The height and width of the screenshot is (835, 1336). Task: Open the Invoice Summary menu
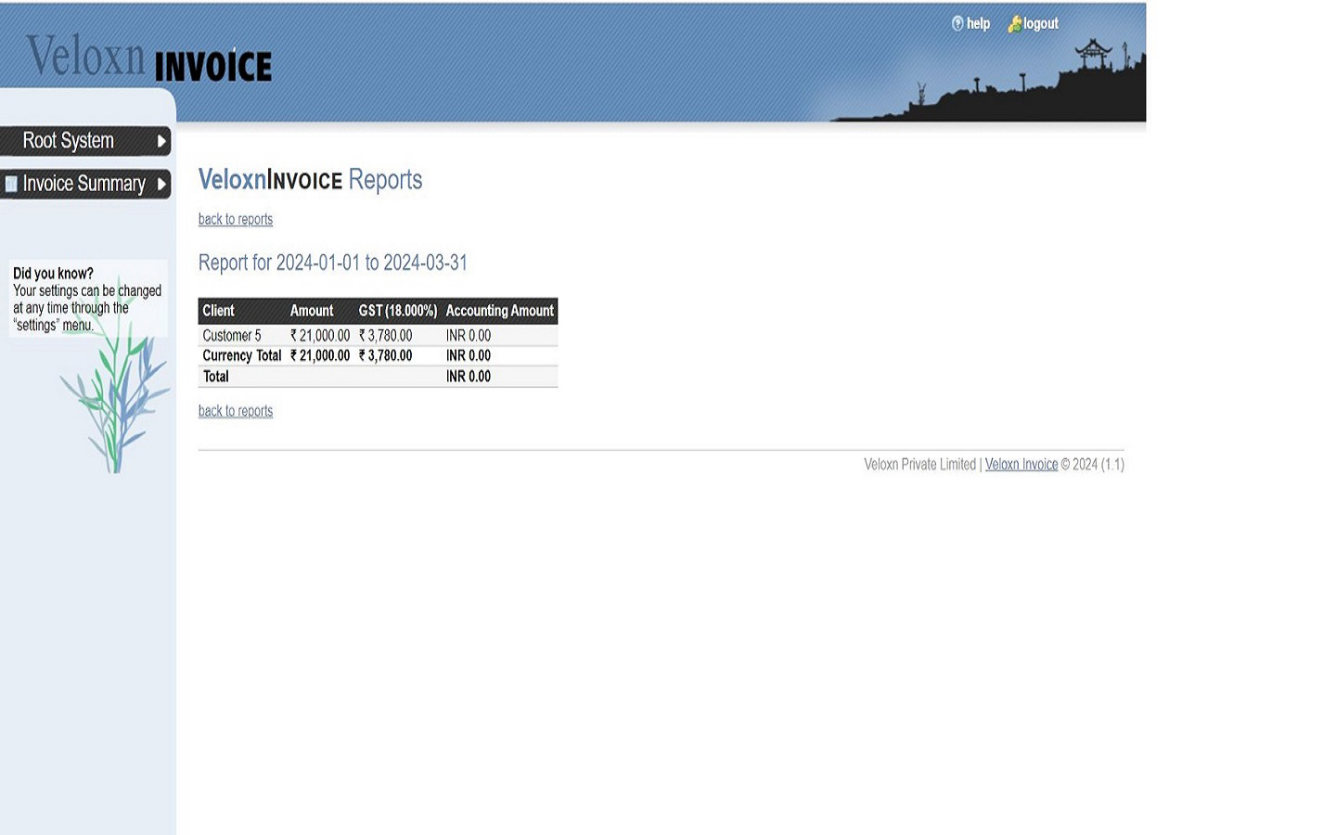click(83, 184)
